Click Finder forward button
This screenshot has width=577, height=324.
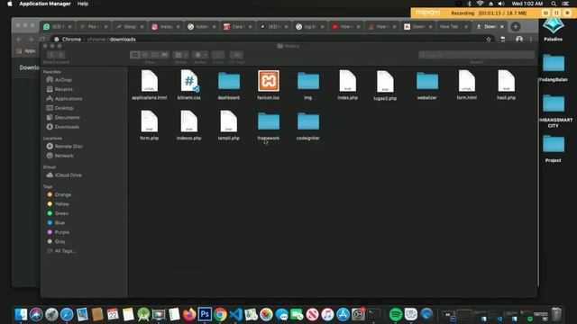60,55
